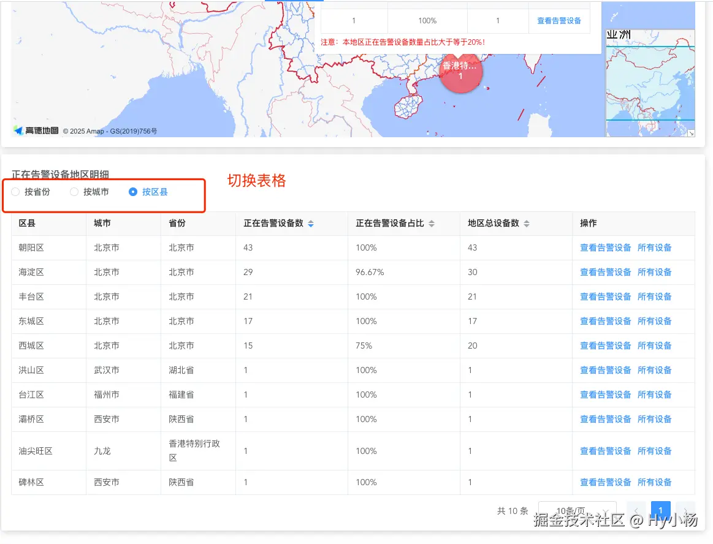Open 查看告警设备 for 油尖旺区
This screenshot has height=544, width=713.
(x=605, y=451)
